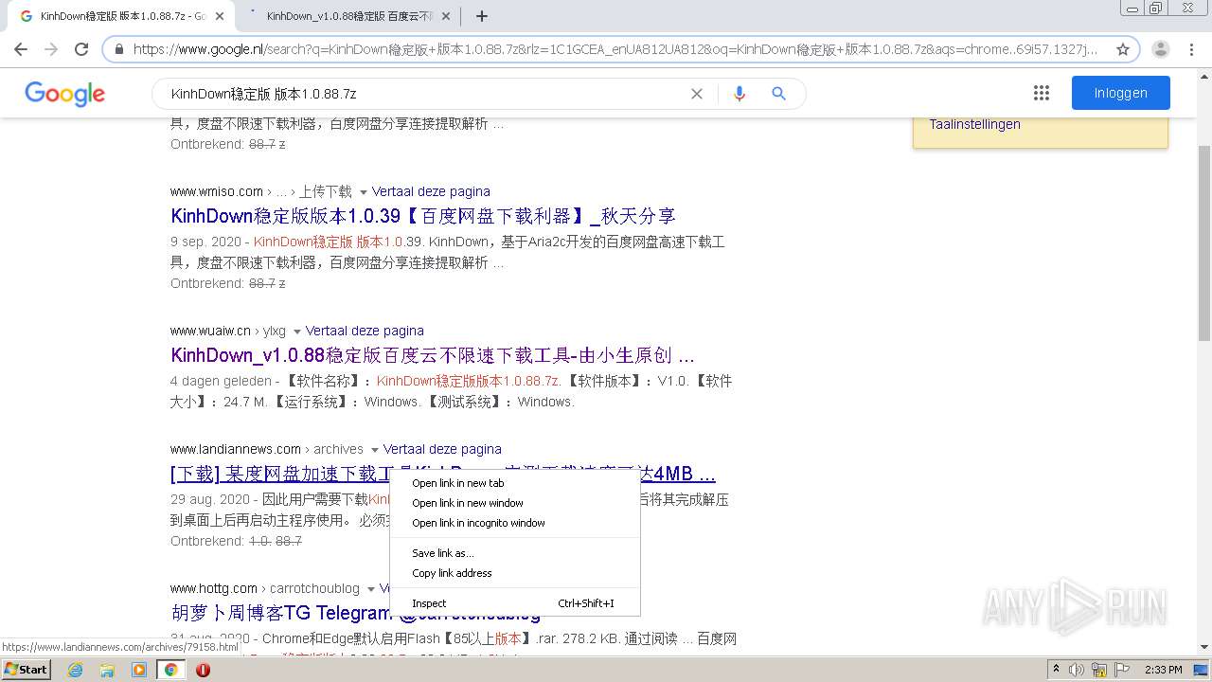Click the page vertical scrollbar thumb
The width and height of the screenshot is (1212, 682).
(x=1204, y=244)
